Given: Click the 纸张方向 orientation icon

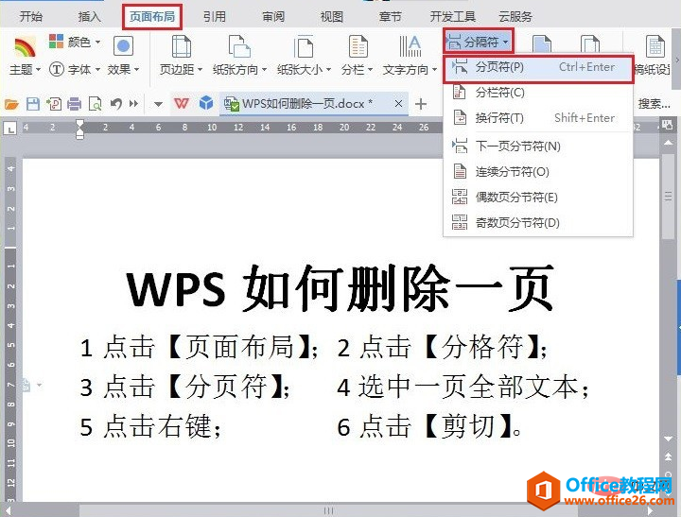Looking at the screenshot, I should (x=239, y=46).
